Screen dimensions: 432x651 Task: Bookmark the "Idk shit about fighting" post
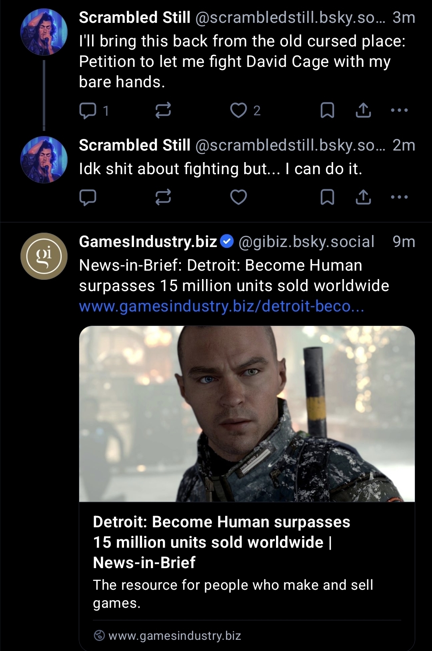327,197
